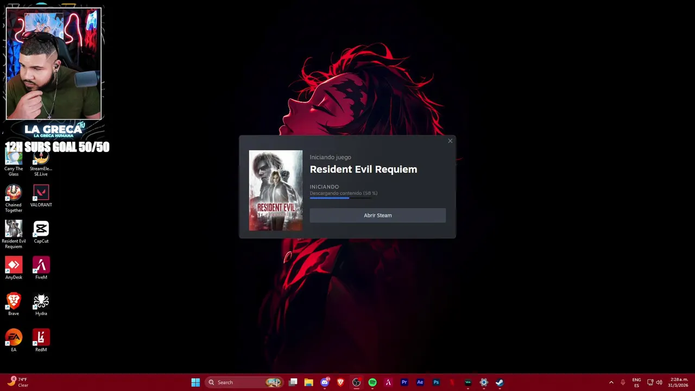Open the volume tray control
This screenshot has width=695, height=391.
tap(659, 382)
